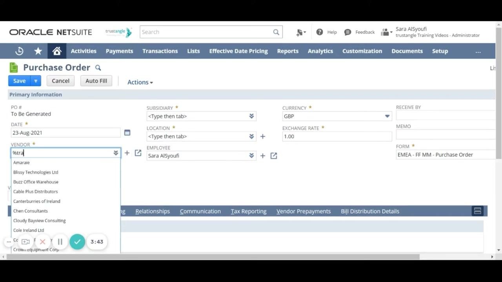Add new location with plus icon

pos(263,136)
